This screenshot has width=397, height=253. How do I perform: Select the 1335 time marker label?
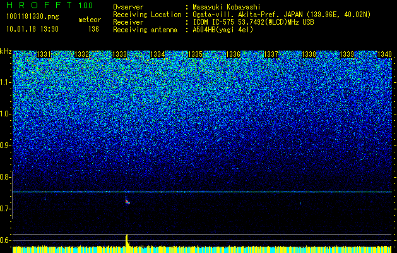[195, 54]
